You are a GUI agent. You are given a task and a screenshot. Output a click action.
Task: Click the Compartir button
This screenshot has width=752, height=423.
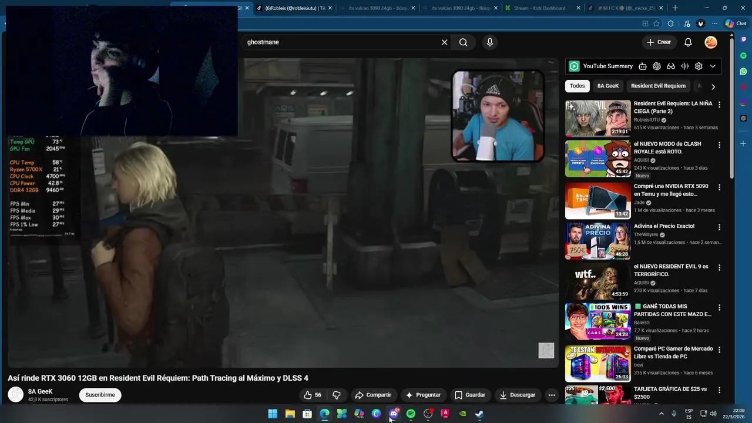pos(373,395)
